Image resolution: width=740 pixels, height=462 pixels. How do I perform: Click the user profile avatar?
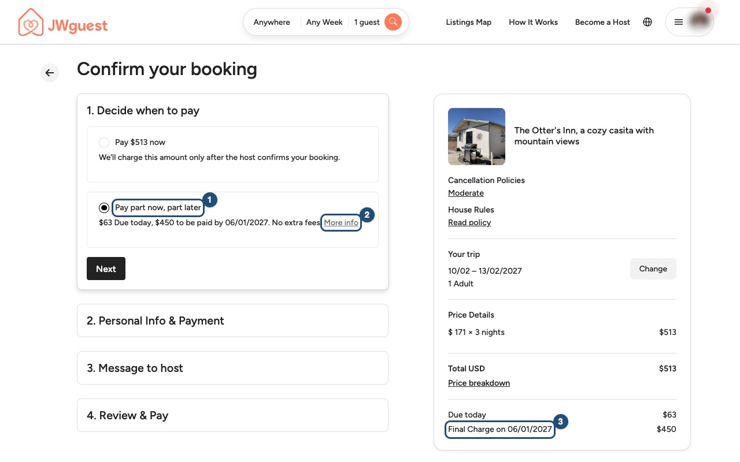pos(700,22)
